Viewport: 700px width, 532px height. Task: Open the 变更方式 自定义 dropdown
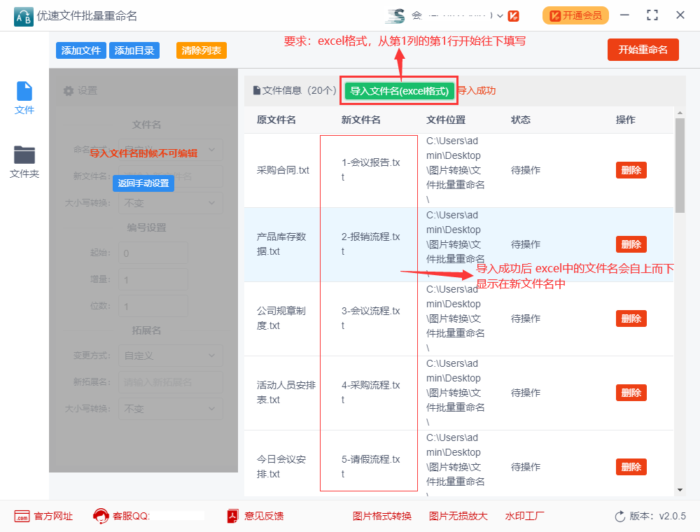[170, 356]
